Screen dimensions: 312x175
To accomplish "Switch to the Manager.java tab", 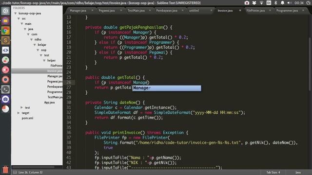I will pos(78,11).
